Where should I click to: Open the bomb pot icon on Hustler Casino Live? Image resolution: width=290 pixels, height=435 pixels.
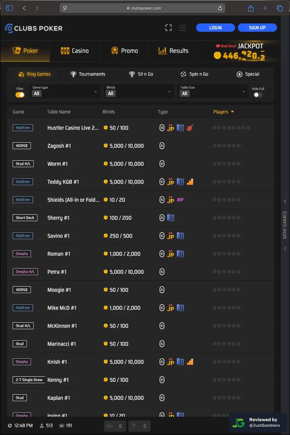[x=189, y=127]
